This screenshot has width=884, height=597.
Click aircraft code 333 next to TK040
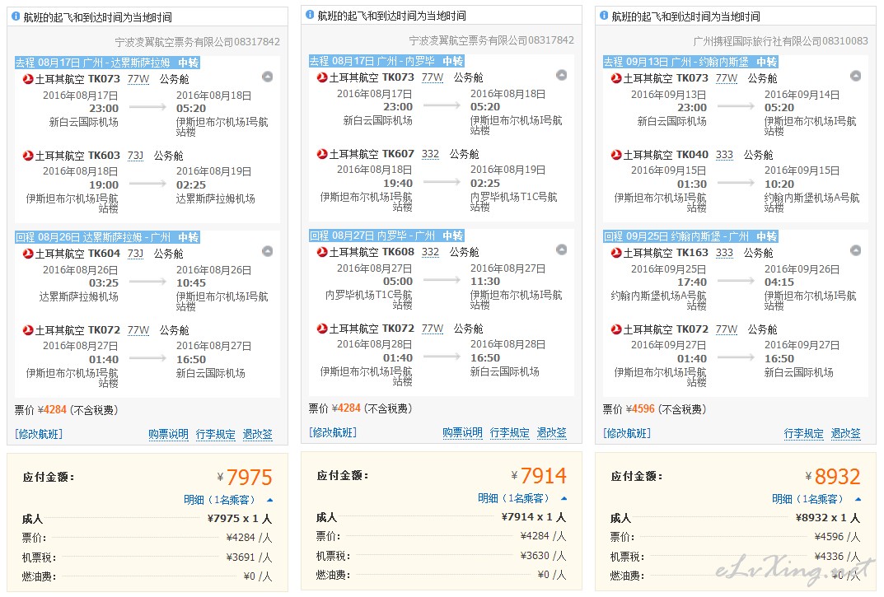724,155
